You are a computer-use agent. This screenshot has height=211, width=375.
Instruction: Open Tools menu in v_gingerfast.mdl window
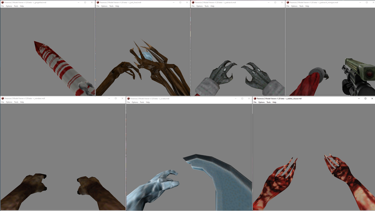pyautogui.click(x=16, y=6)
